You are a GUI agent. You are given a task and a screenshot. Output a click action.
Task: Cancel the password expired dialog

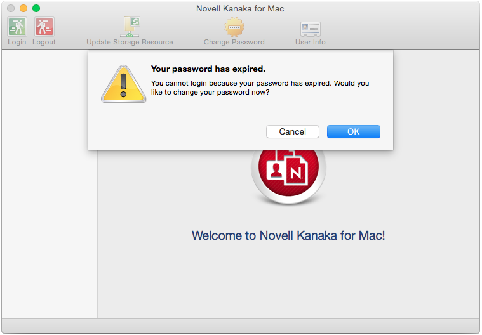pos(293,131)
